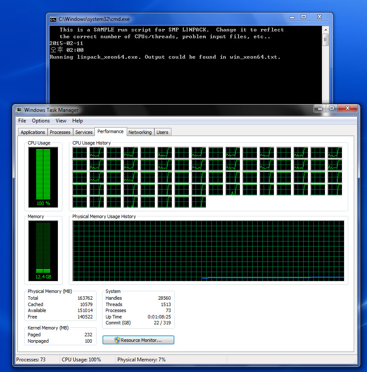This screenshot has height=372, width=367.
Task: Click the date 2015-02-11 in cmd window
Action: 66,43
